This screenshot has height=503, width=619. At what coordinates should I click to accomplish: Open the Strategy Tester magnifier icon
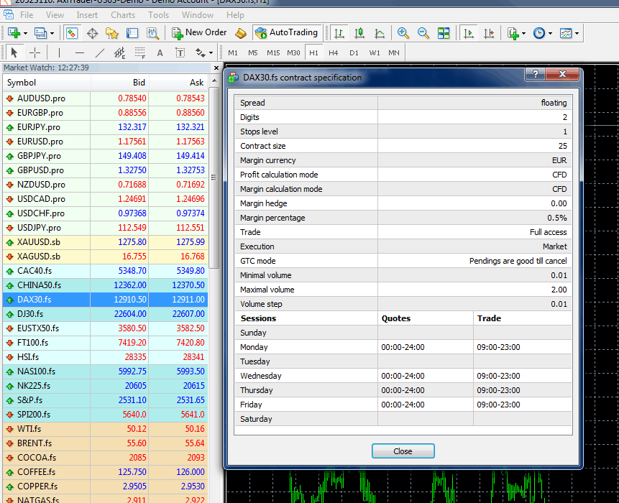click(x=153, y=33)
